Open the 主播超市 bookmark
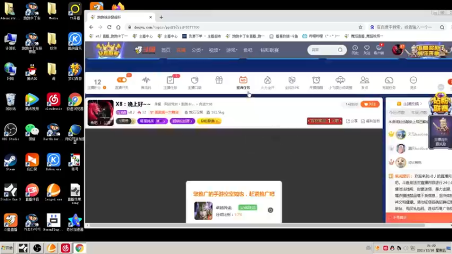The height and width of the screenshot is (254, 452). click(x=202, y=36)
